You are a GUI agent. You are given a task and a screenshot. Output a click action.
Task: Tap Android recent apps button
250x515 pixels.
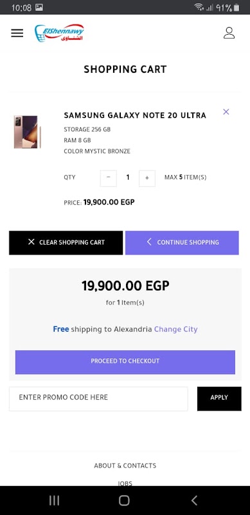[x=54, y=501]
